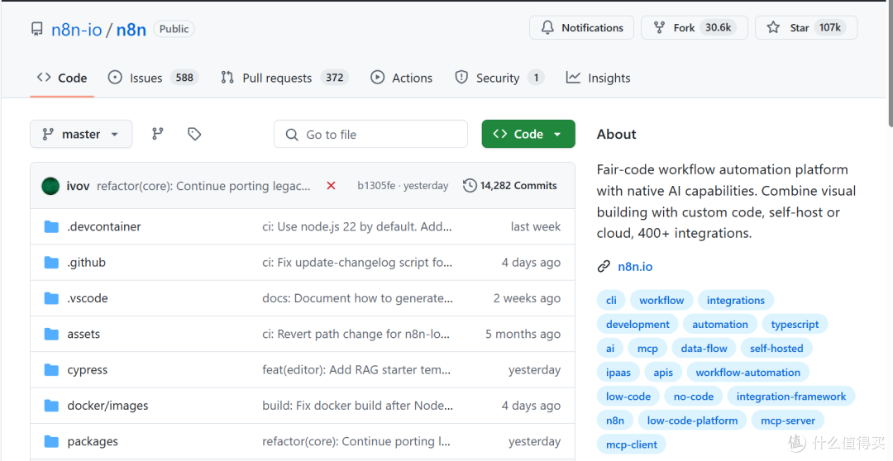Image resolution: width=893 pixels, height=461 pixels.
Task: Select the low-code-platform topic tag
Action: pos(692,421)
